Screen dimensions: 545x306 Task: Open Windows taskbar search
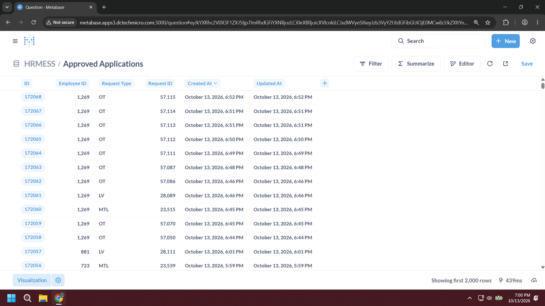tap(27, 298)
